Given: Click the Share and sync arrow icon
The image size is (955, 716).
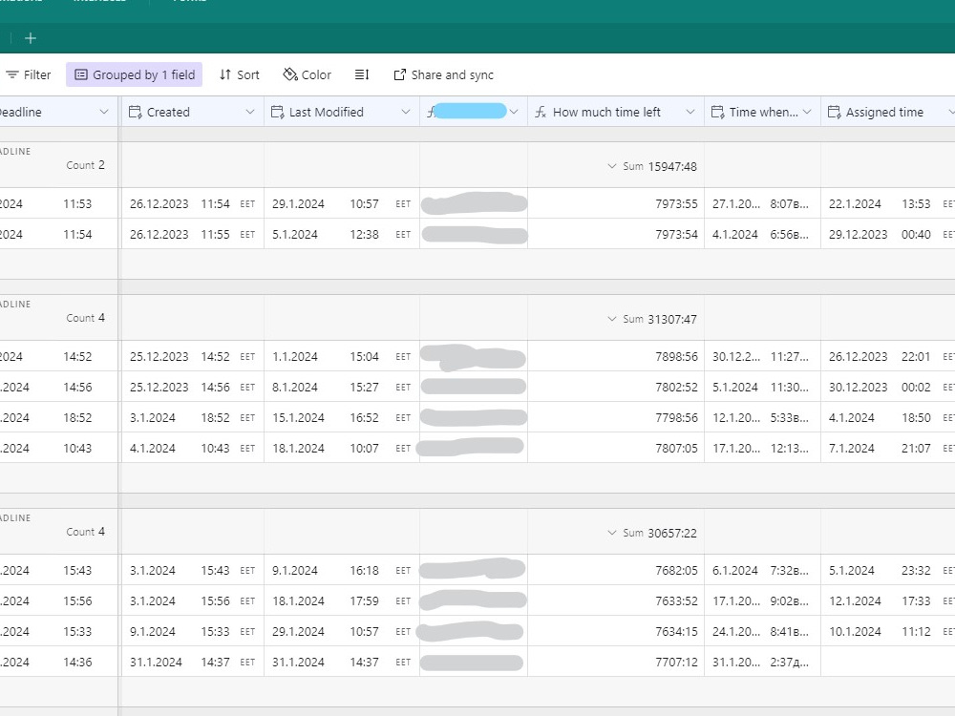Looking at the screenshot, I should [399, 74].
